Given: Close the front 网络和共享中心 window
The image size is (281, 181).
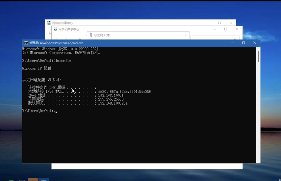Looking at the screenshot, I should click(x=237, y=29).
